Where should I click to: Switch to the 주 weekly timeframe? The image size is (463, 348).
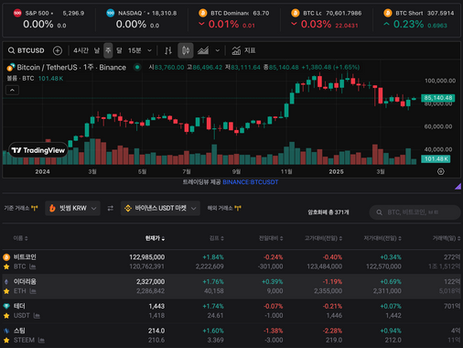pos(108,50)
